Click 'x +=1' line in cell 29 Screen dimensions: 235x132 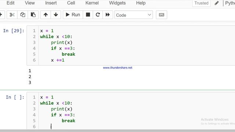[58, 60]
